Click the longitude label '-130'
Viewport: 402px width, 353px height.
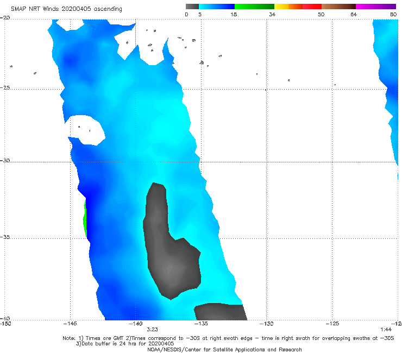pyautogui.click(x=266, y=324)
